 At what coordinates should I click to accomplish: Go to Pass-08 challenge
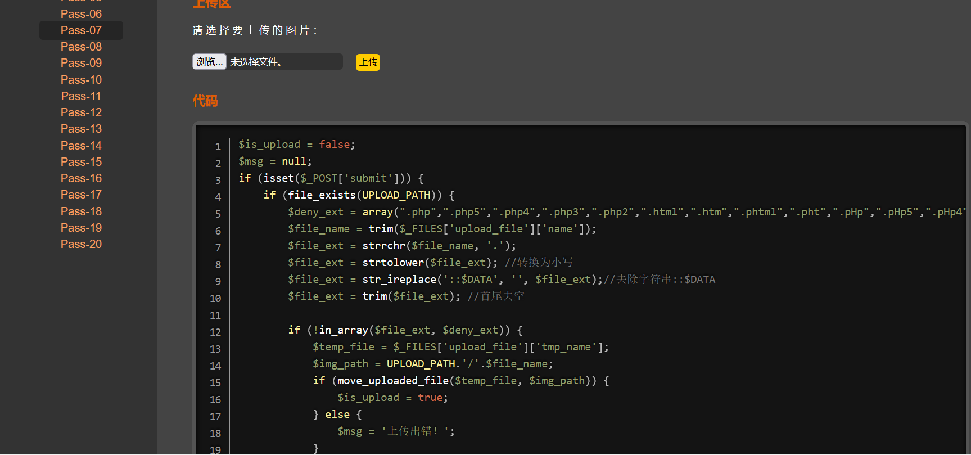pyautogui.click(x=81, y=47)
